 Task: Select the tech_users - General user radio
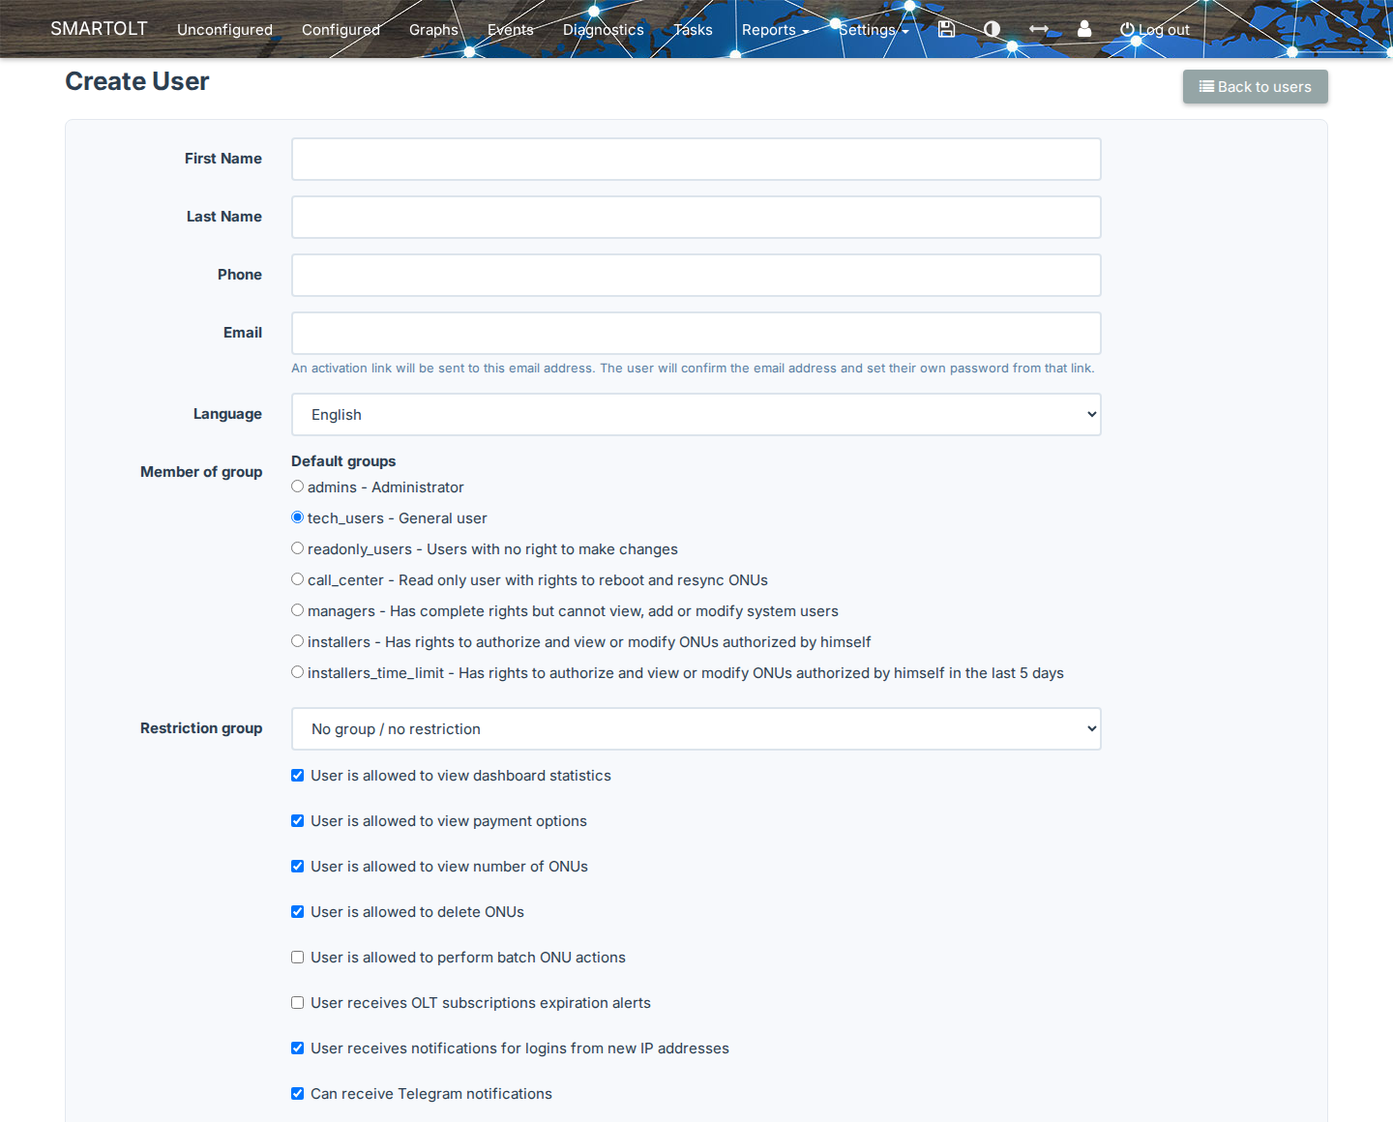coord(298,517)
